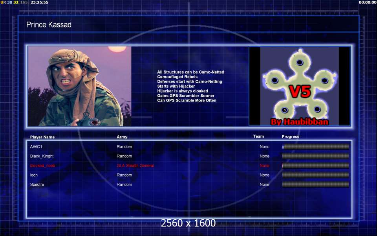Click start position 3 marker on map
377x236 pixels.
coord(285,110)
